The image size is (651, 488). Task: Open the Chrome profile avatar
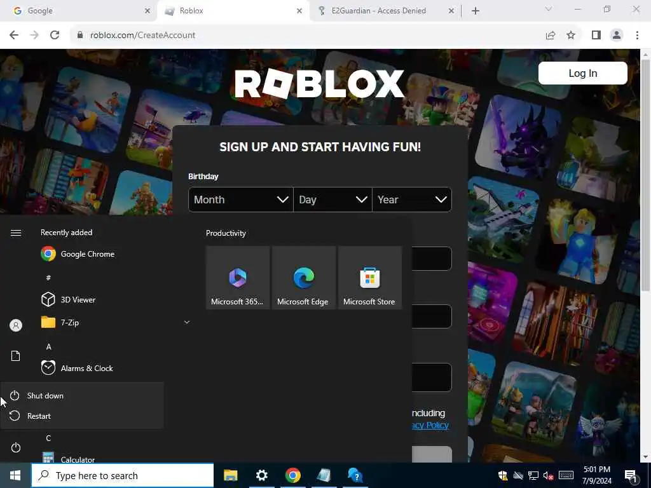[617, 36]
